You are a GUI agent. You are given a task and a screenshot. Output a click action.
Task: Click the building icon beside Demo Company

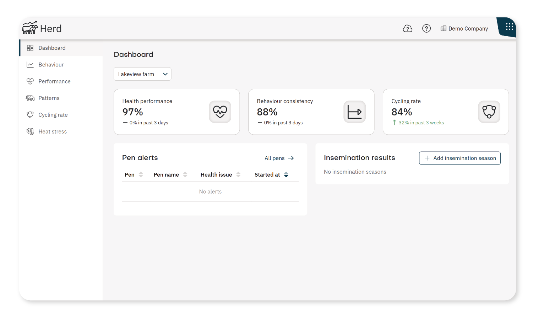click(444, 28)
